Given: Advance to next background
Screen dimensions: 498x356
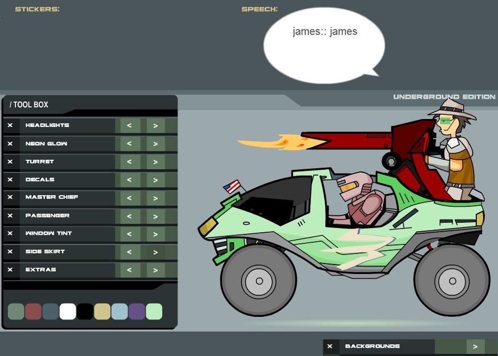Looking at the screenshot, I should 475,346.
